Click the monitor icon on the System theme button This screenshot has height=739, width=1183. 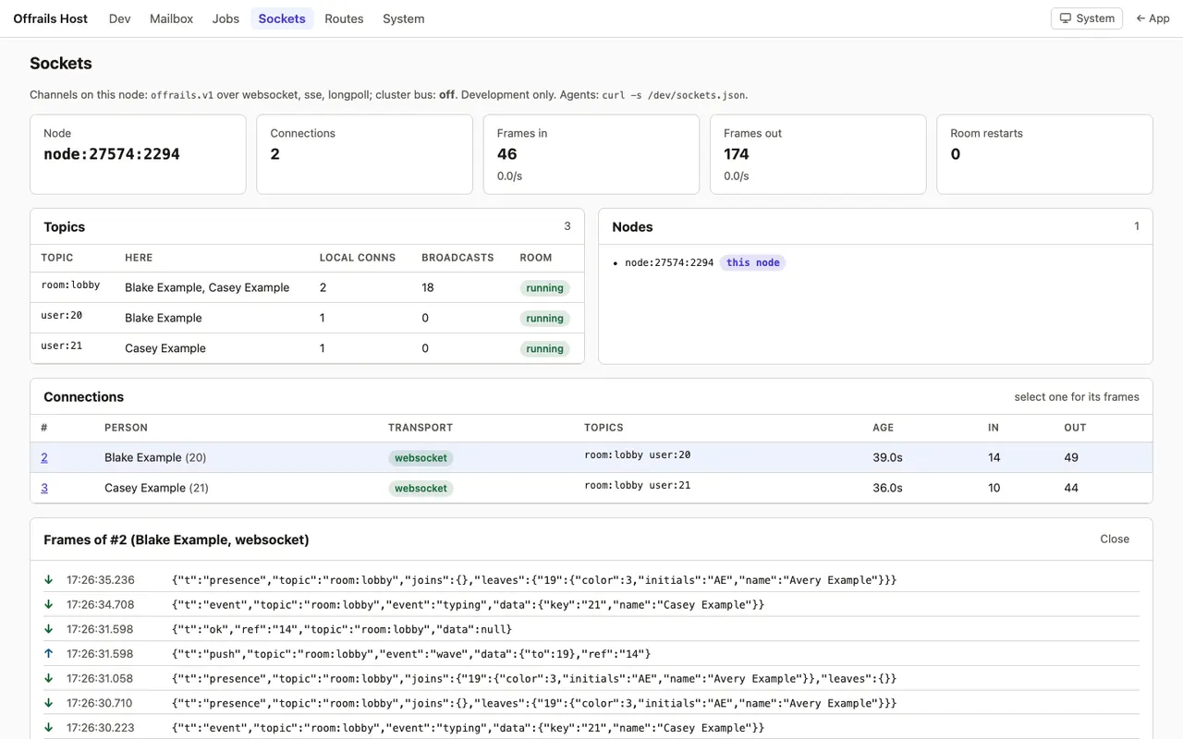[1066, 18]
